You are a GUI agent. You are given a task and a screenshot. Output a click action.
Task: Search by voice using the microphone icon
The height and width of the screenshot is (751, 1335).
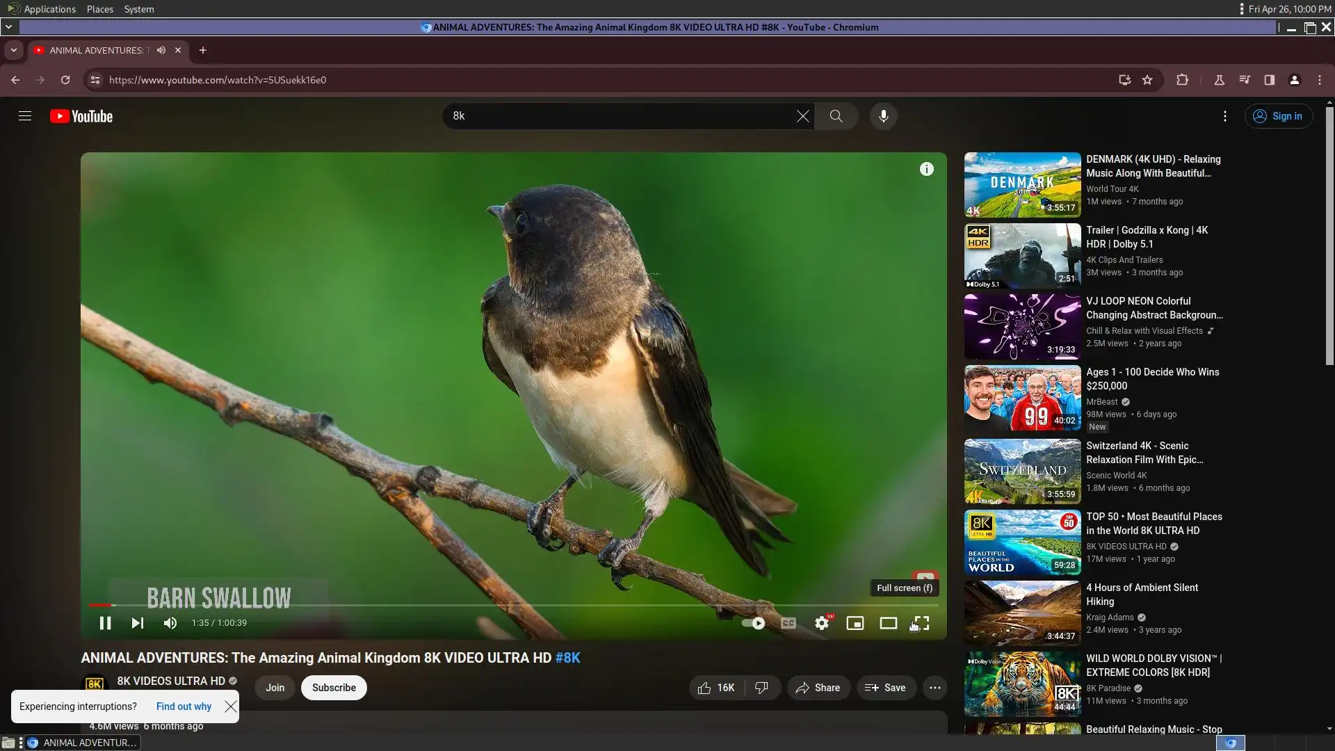coord(883,116)
